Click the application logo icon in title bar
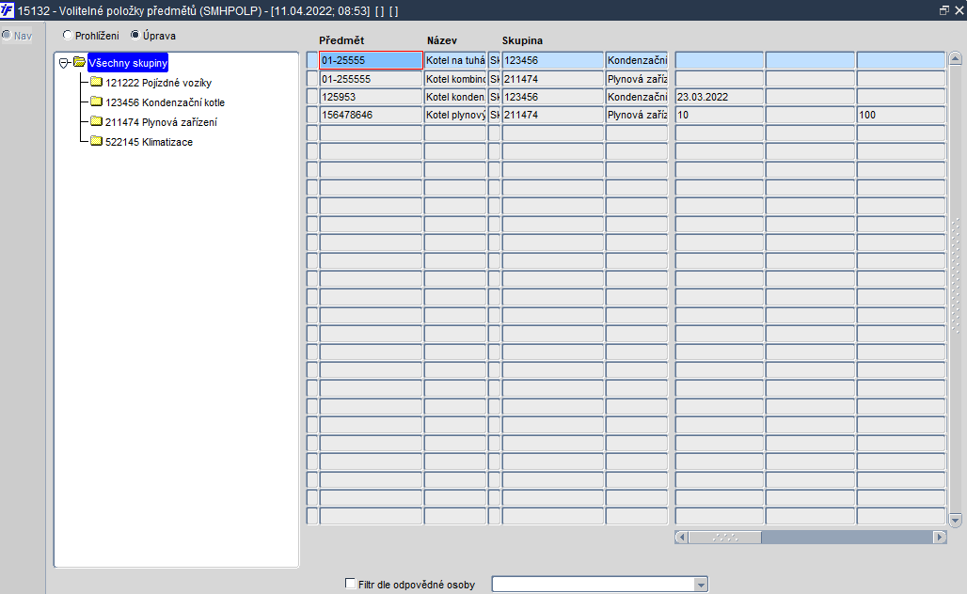Viewport: 967px width, 594px height. click(x=7, y=10)
